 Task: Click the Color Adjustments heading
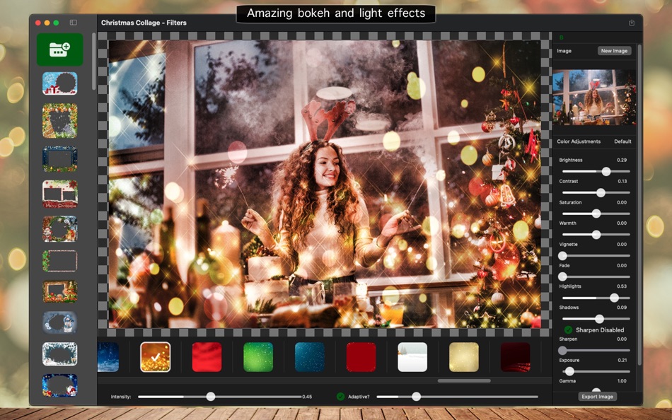coord(579,141)
